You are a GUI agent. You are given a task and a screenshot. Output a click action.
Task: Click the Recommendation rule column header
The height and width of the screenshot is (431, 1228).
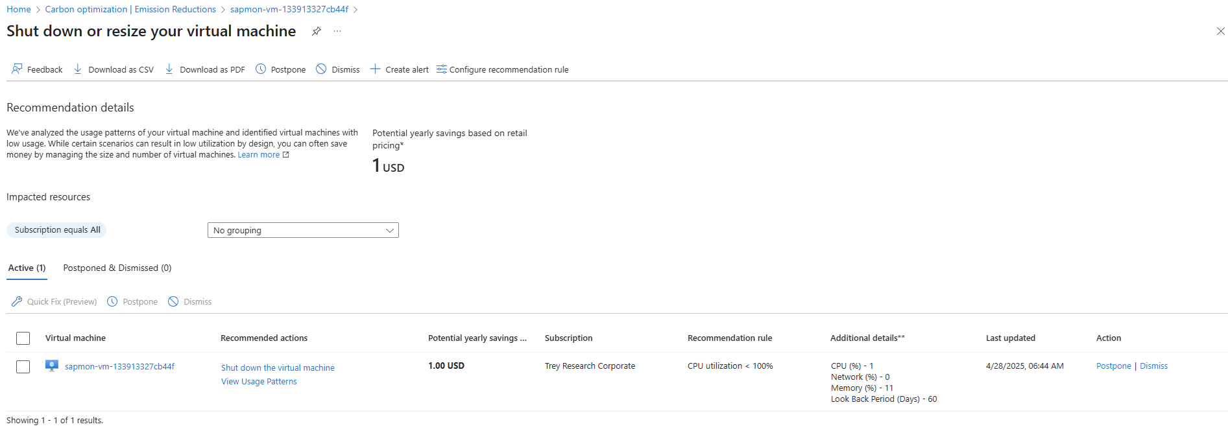click(x=730, y=338)
